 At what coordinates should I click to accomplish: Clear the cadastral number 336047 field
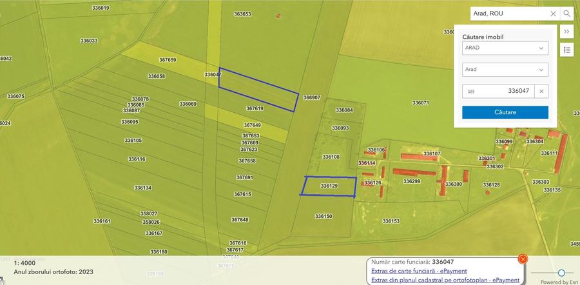[541, 92]
